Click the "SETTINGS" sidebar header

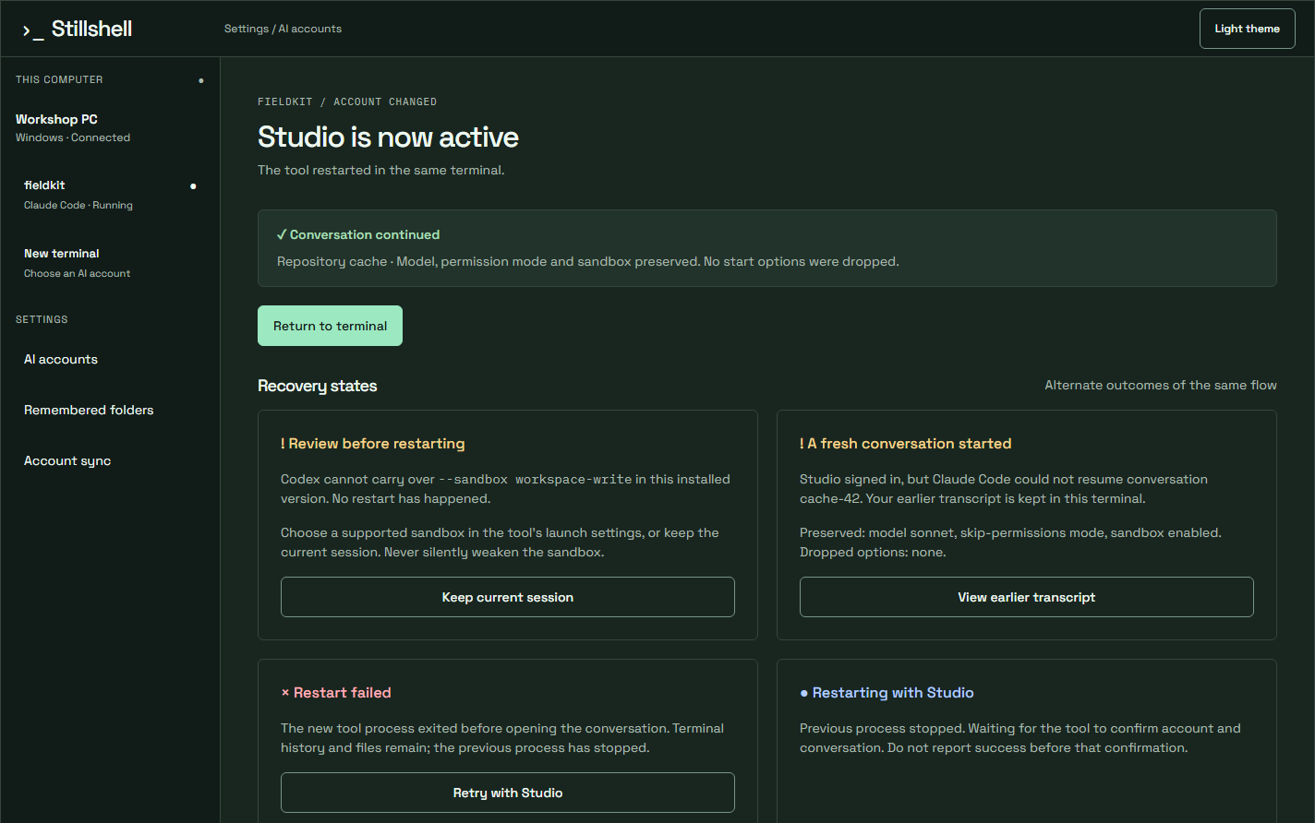click(42, 319)
